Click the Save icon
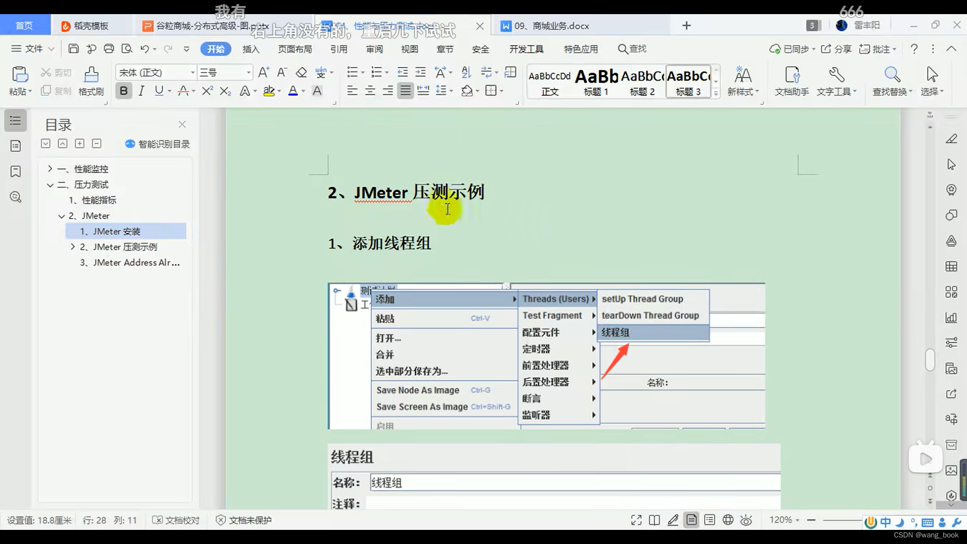 pyautogui.click(x=74, y=49)
